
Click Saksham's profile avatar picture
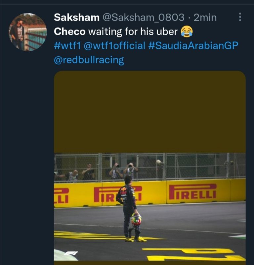[x=28, y=32]
